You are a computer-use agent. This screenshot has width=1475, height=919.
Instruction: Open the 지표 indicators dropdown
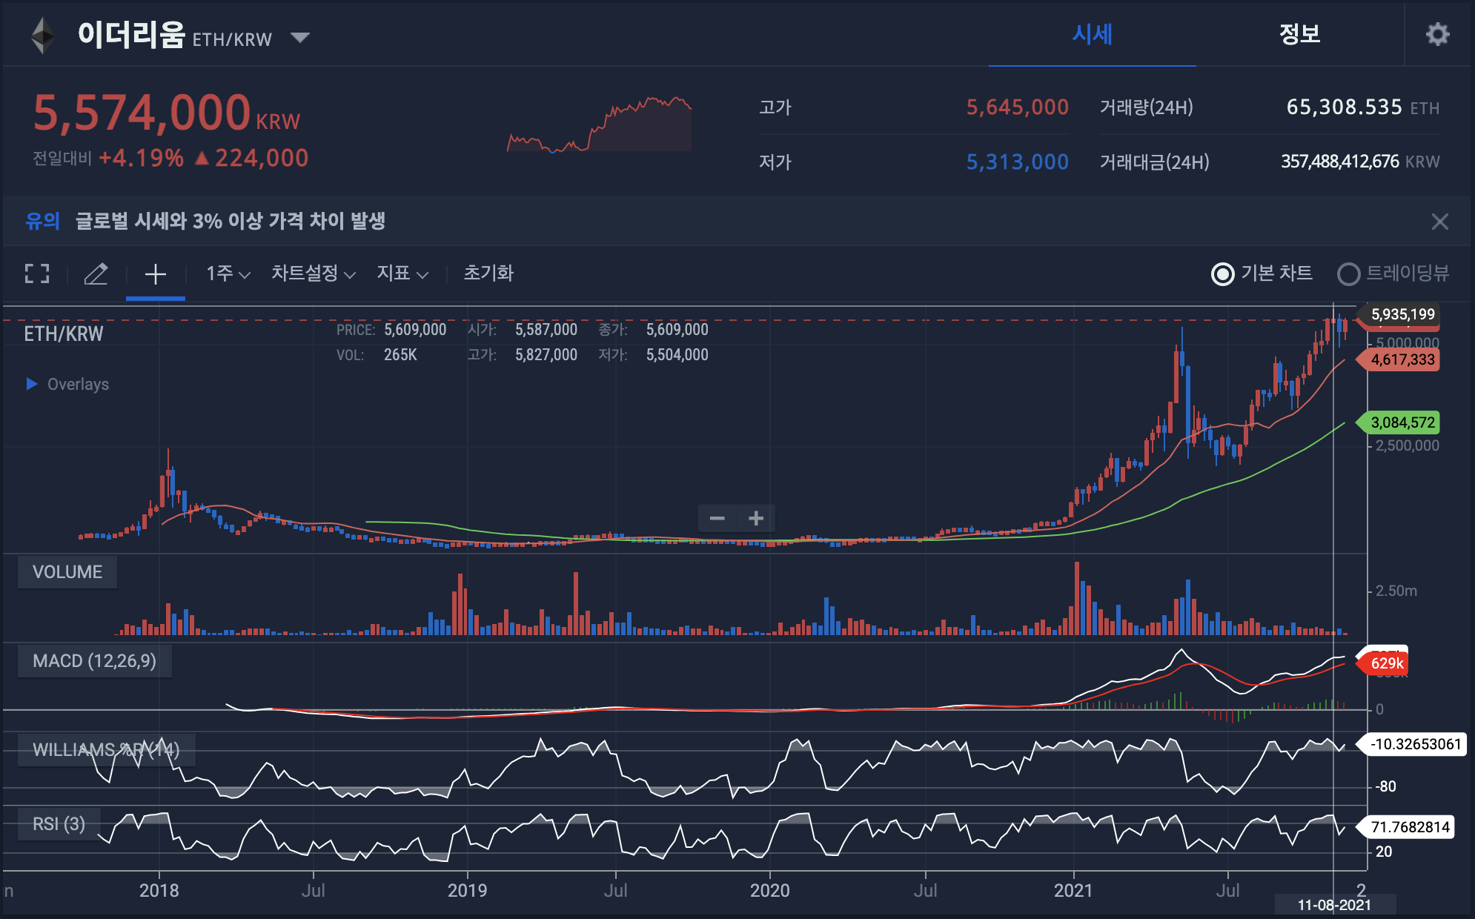pyautogui.click(x=402, y=273)
